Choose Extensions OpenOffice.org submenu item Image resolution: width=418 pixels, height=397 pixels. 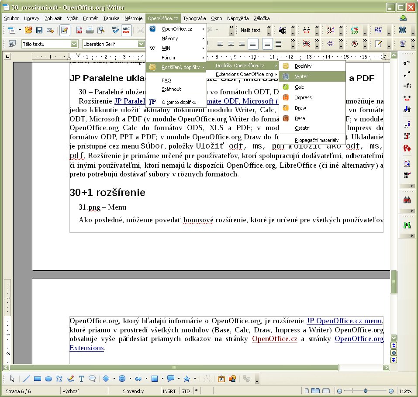(242, 74)
